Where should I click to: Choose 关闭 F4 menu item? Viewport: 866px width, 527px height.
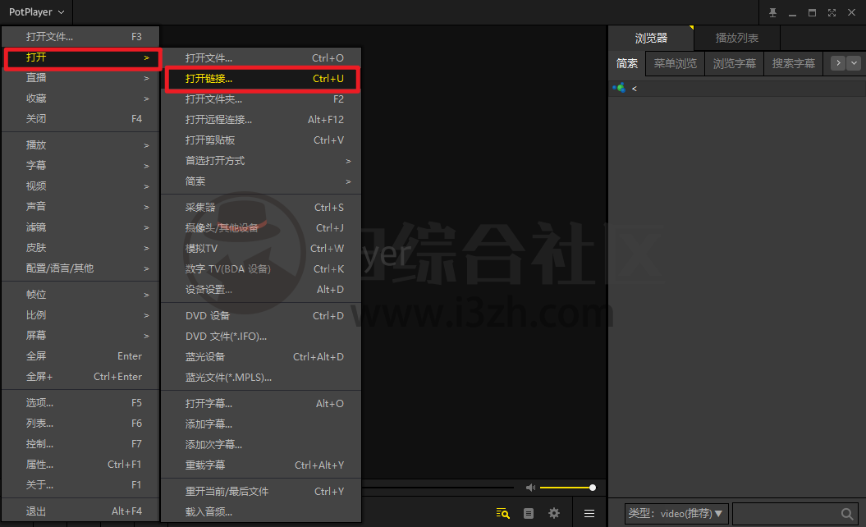coord(80,119)
